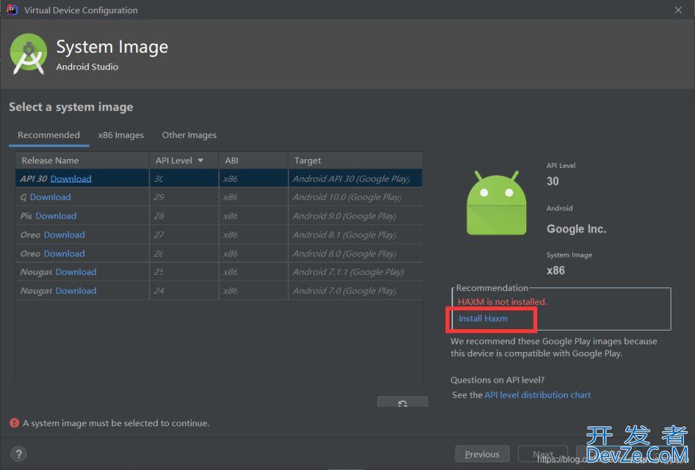Click the Google Inc. vendor label
This screenshot has width=695, height=470.
576,229
